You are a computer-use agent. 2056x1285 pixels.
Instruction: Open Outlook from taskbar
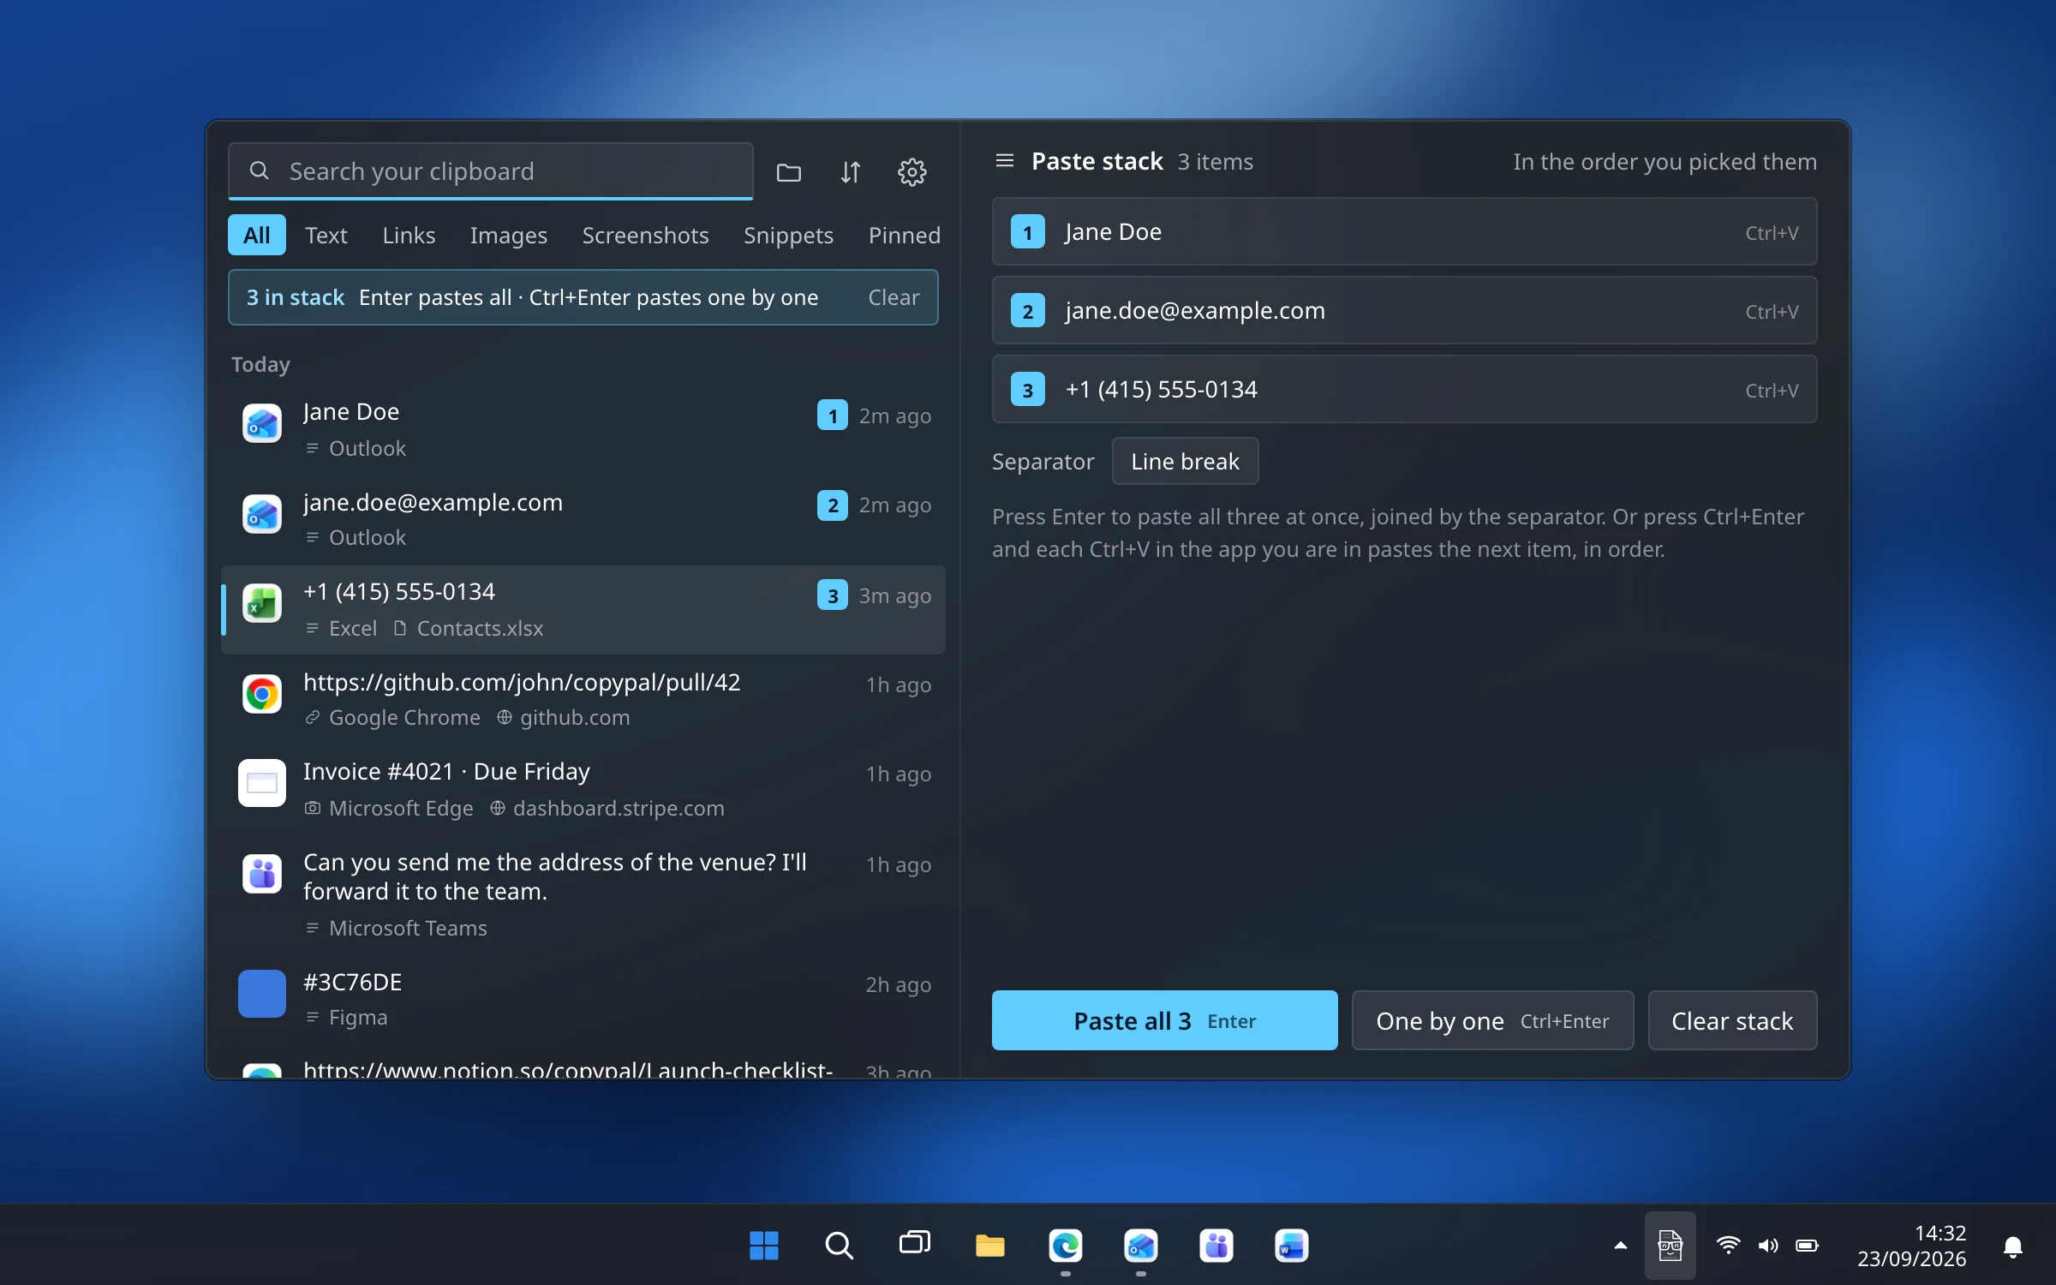point(1140,1245)
